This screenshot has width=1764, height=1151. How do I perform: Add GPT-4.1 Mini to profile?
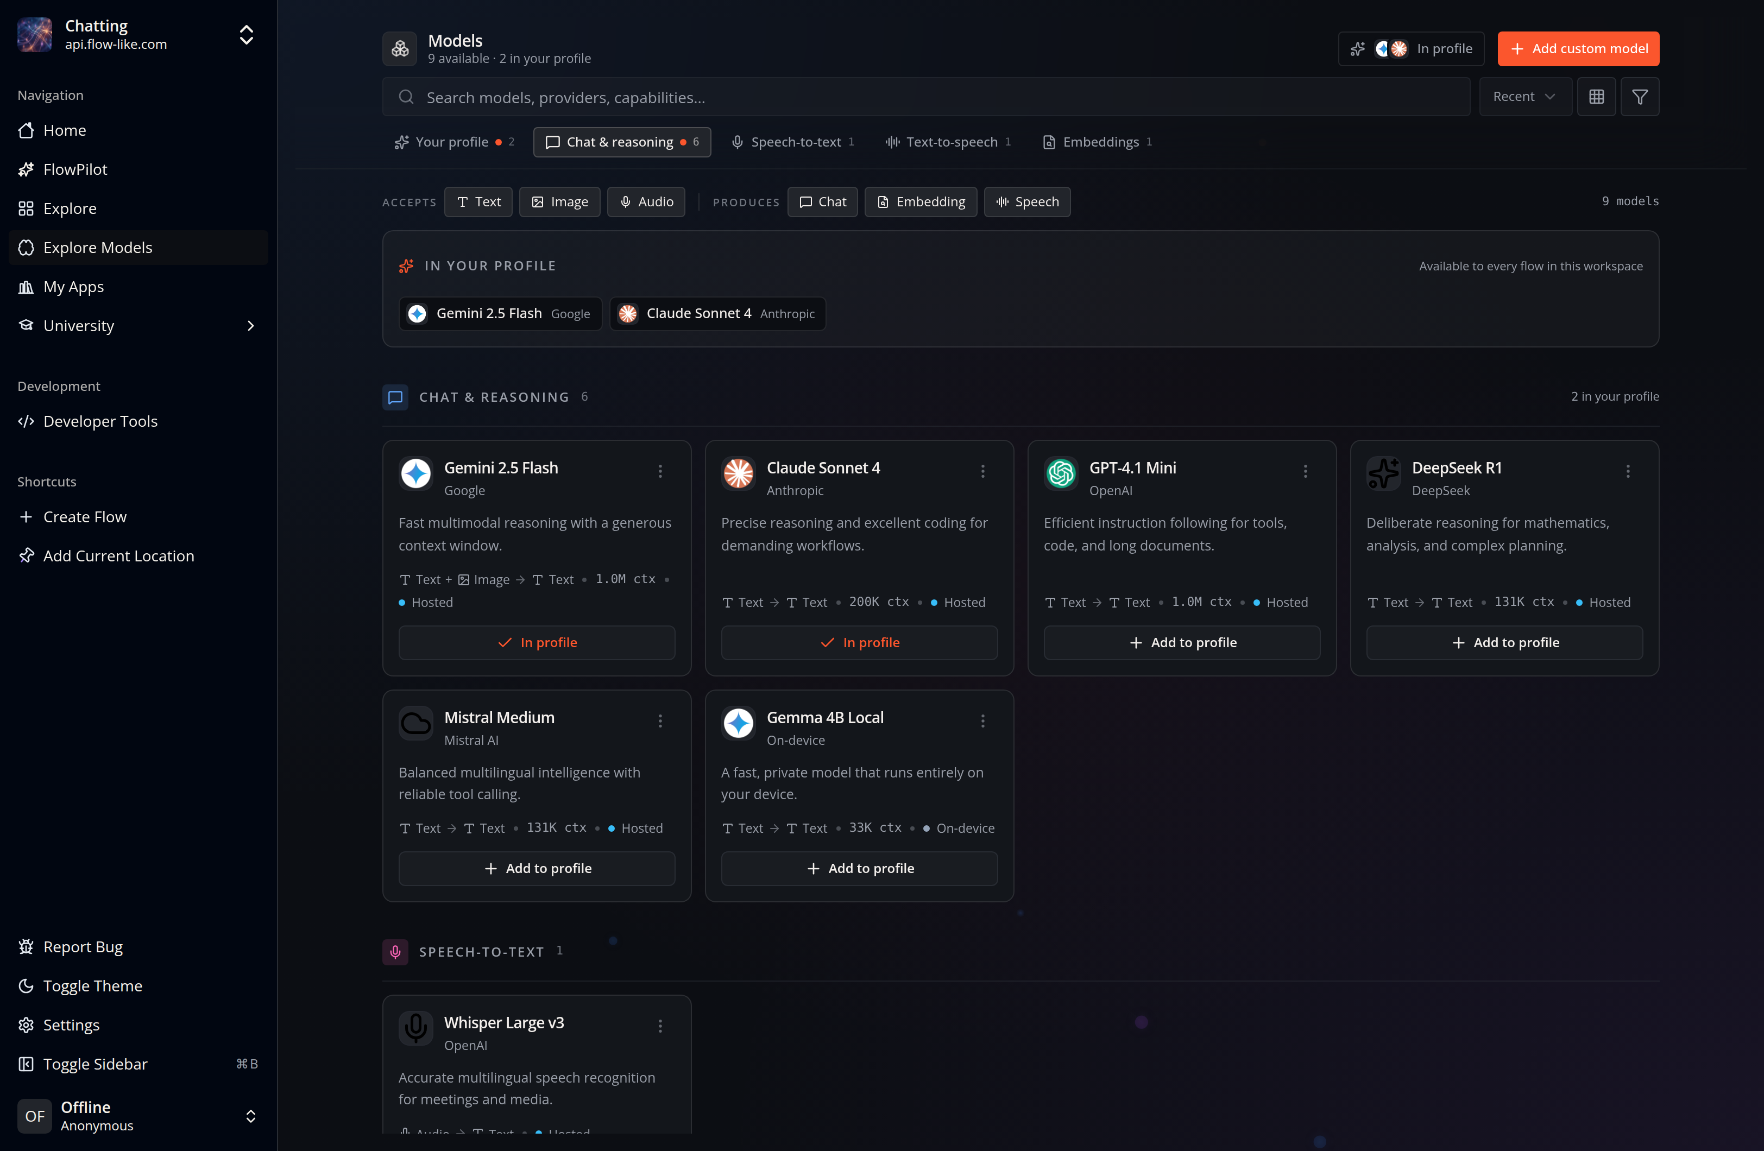[x=1181, y=643]
